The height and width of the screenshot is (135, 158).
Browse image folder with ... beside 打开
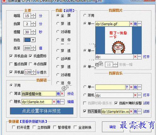[139, 57]
